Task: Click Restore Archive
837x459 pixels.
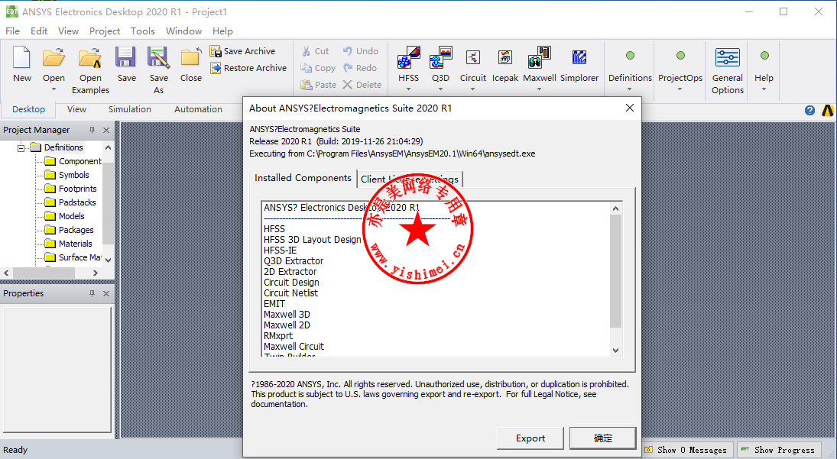Action: (x=248, y=68)
